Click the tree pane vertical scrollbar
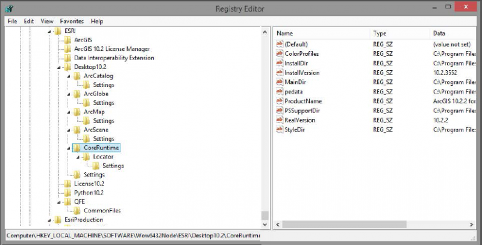Screen dimensions: 482x245 tap(264, 120)
